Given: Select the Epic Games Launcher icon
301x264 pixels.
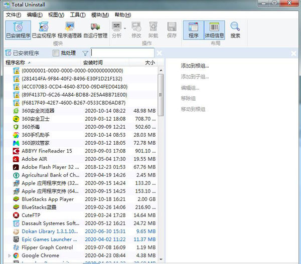Looking at the screenshot, I should (16, 239).
